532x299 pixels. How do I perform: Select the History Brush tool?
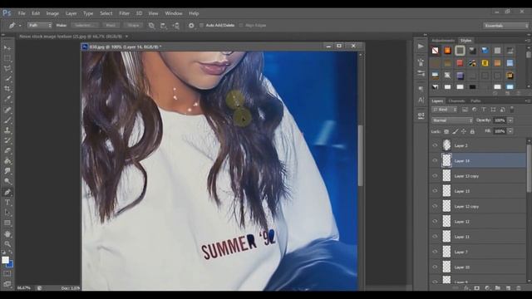pyautogui.click(x=7, y=140)
